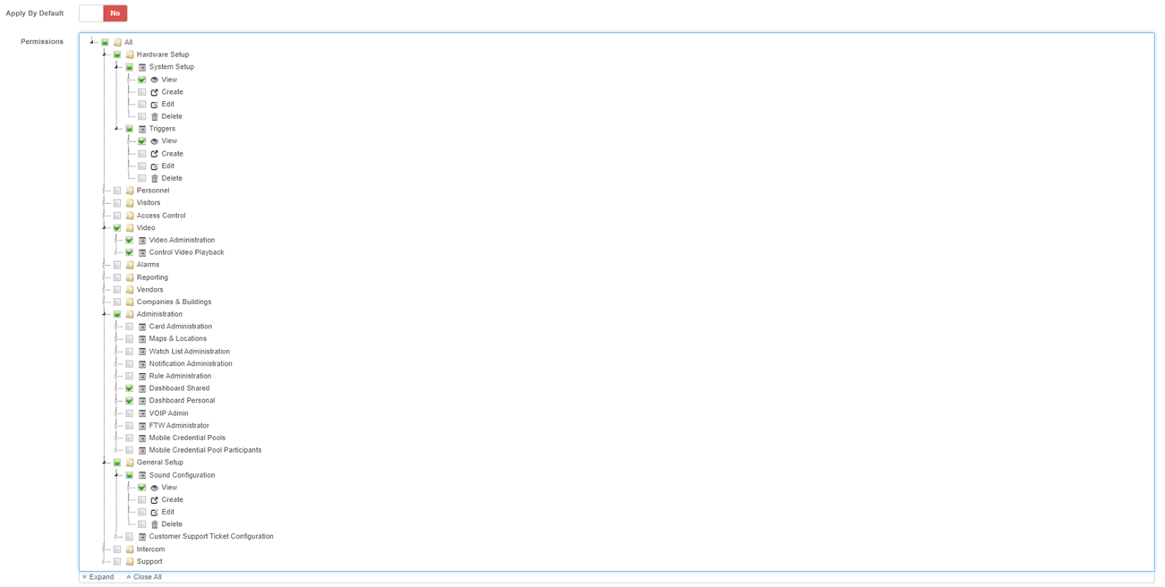
Task: Collapse the General Setup tree node
Action: click(x=105, y=463)
